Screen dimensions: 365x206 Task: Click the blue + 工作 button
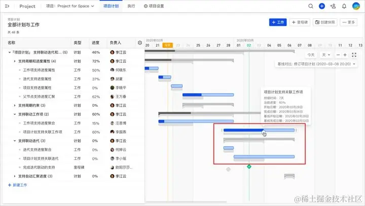pos(278,22)
